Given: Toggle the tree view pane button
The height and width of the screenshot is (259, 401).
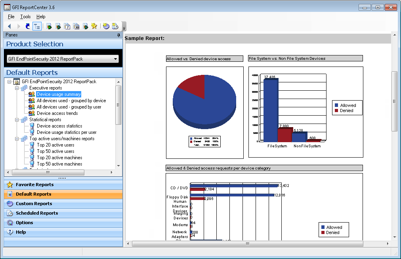Looking at the screenshot, I should pyautogui.click(x=37, y=26).
